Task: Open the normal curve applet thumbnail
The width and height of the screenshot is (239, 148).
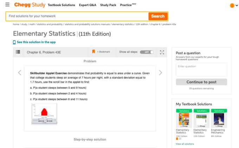Action: (44, 114)
